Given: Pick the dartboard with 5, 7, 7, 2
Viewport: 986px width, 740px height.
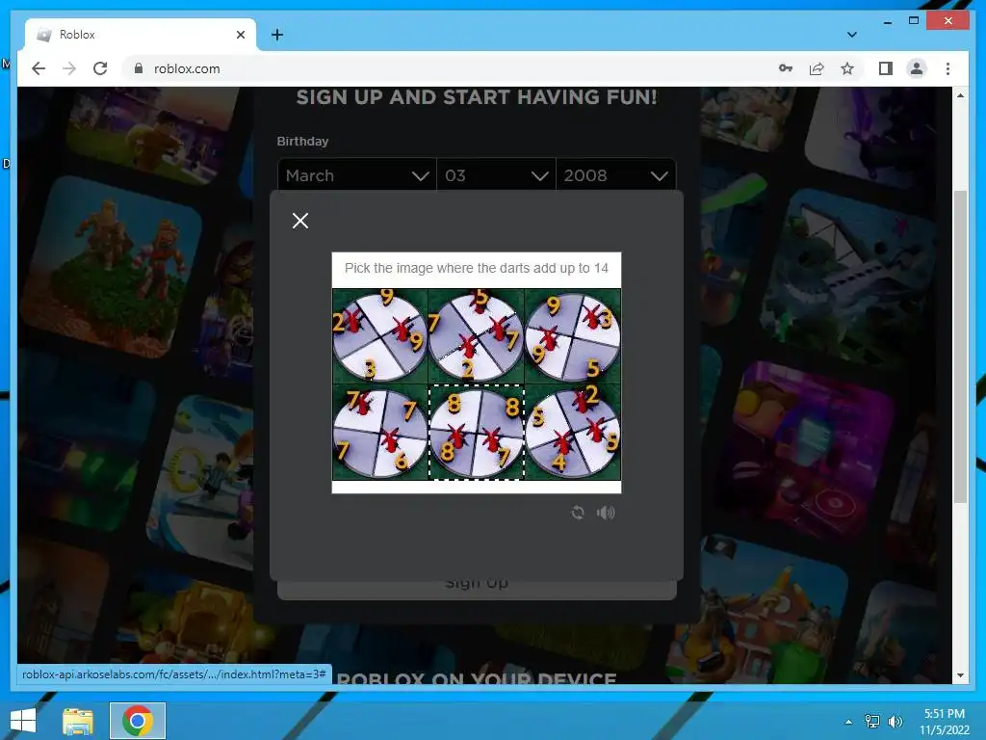Looking at the screenshot, I should pyautogui.click(x=476, y=336).
